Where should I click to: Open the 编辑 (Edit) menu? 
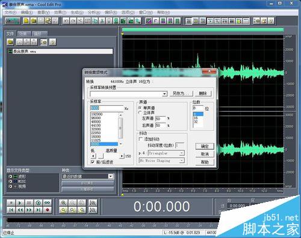(x=27, y=13)
